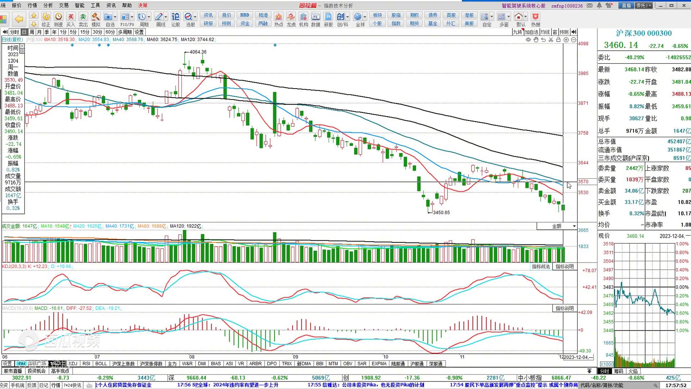Click the 指标说明 button in KDJ panel
Screen dimensions: 691x389
tap(565, 267)
